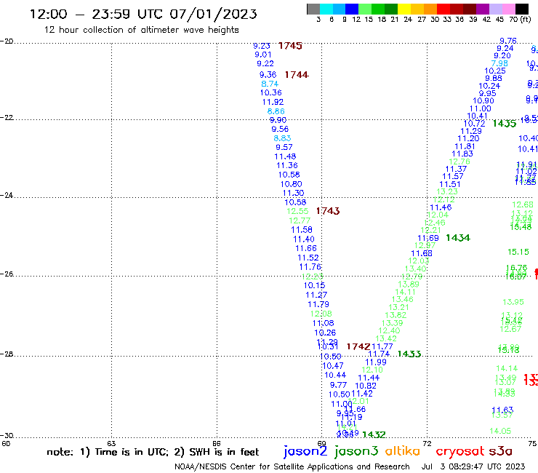Select the dark blue 12 ft legend swatch
Viewport: 538px width, 473px height.
(353, 9)
